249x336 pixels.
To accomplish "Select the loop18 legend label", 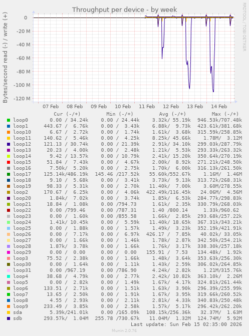I will (22, 180).
